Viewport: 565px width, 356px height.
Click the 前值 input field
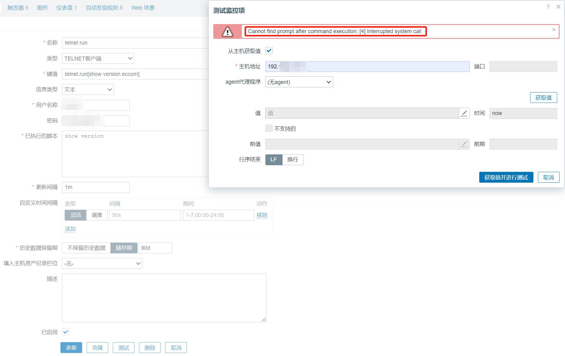coord(362,144)
